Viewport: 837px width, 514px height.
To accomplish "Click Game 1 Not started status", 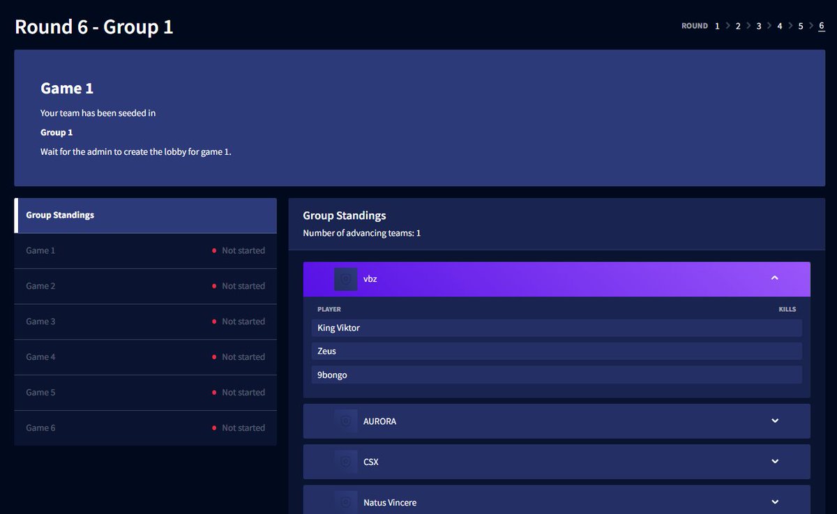I will tap(238, 250).
